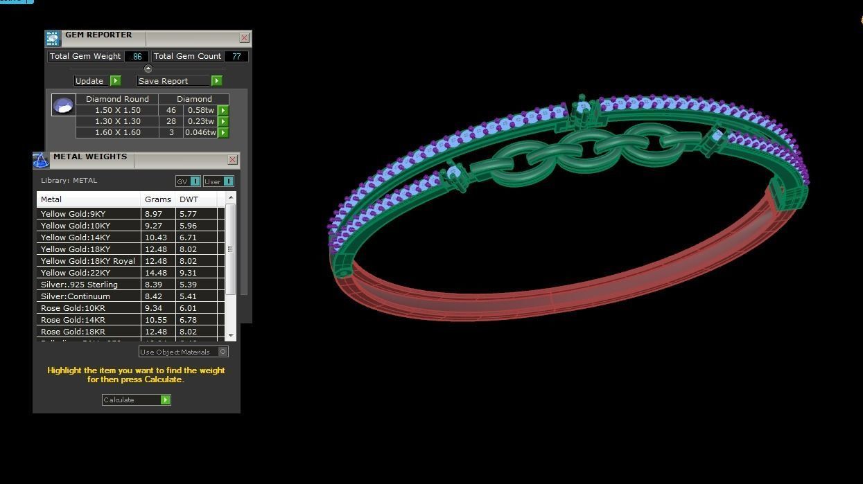Click the 1.50 X 1.50 gem size cell
Screen dimensions: 863x484
point(117,110)
